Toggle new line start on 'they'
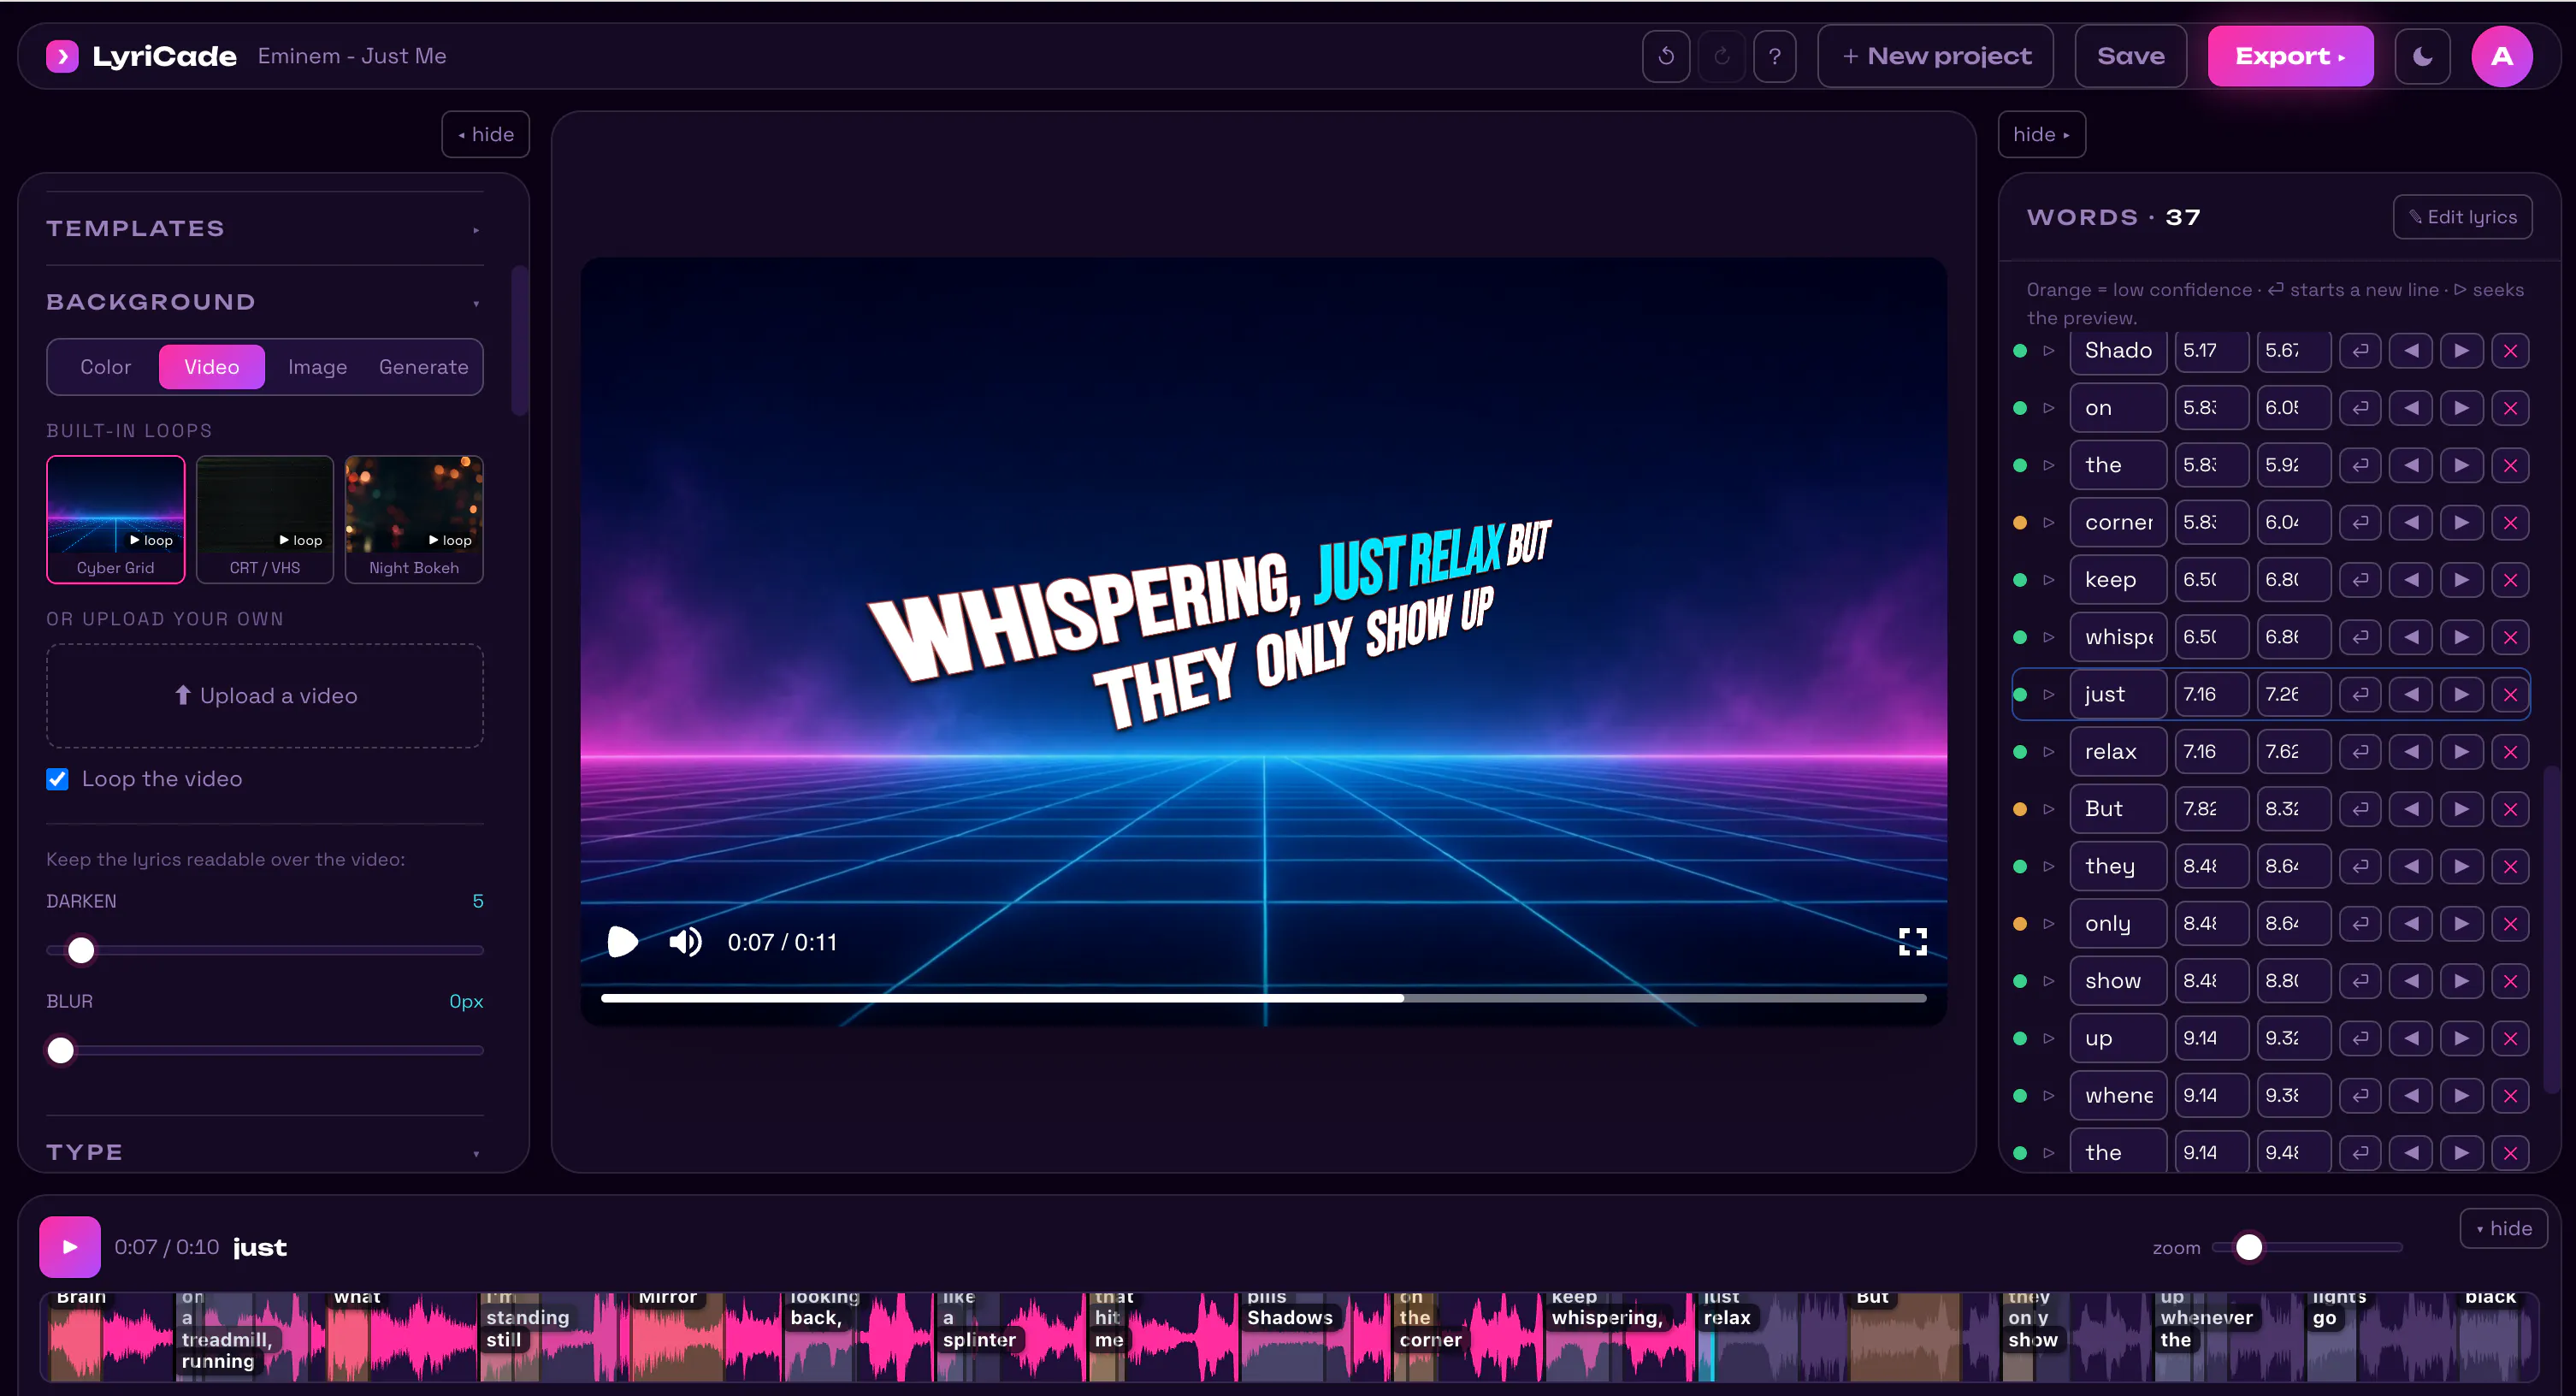Screen dimensions: 2576x1396 2360,866
